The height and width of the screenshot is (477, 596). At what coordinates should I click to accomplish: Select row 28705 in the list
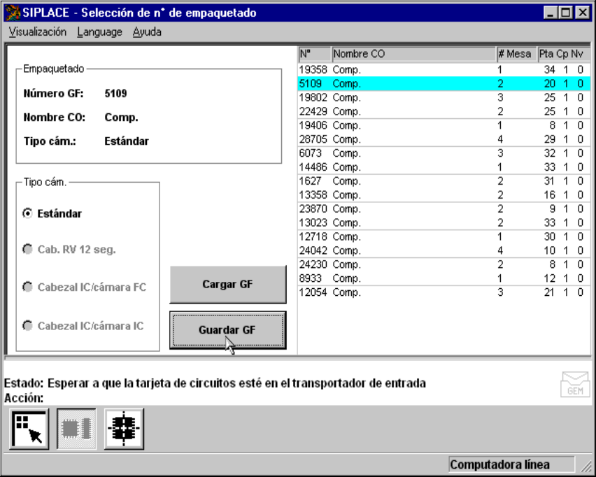pos(444,139)
